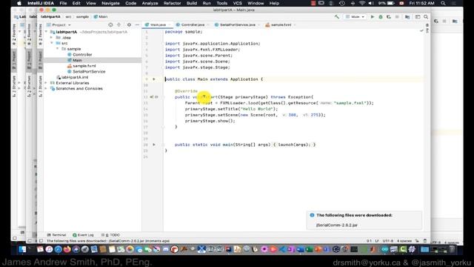Open the Main run configuration dropdown

(355, 17)
